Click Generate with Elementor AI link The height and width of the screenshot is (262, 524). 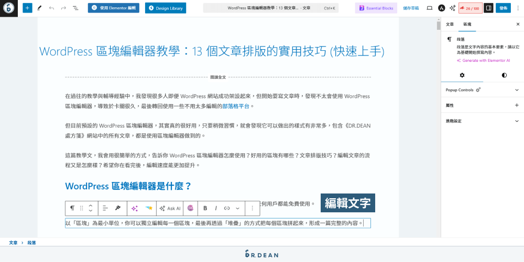click(484, 61)
